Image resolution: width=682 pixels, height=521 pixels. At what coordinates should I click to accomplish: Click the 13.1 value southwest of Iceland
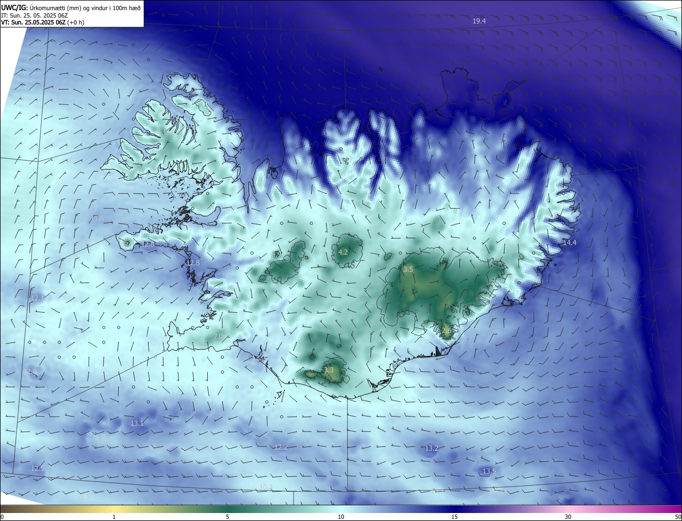137,423
